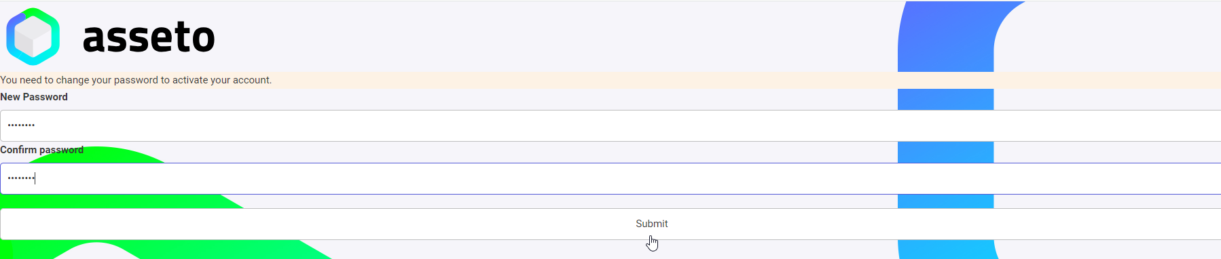
Task: Click the masked dots in New Password
Action: click(21, 125)
